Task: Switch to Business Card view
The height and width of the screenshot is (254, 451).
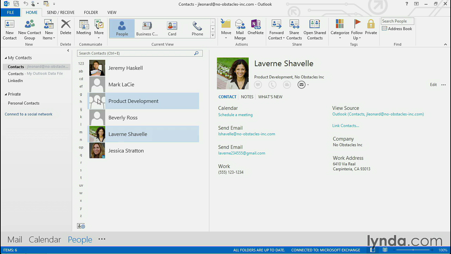Action: click(x=147, y=28)
